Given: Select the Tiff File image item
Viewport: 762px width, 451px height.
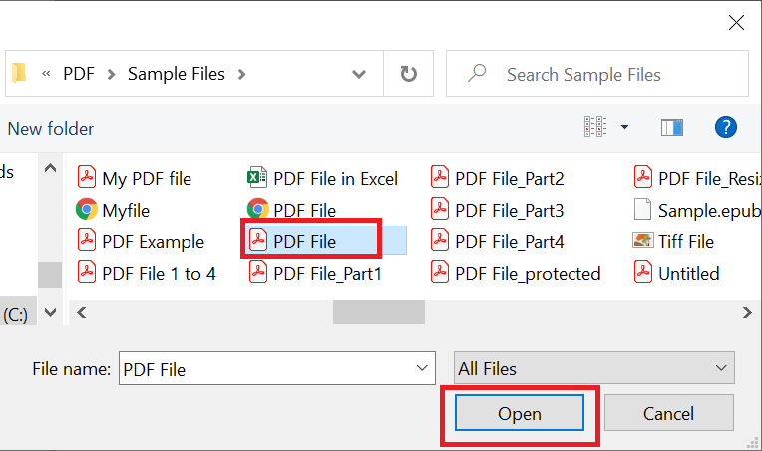Looking at the screenshot, I should [x=673, y=241].
